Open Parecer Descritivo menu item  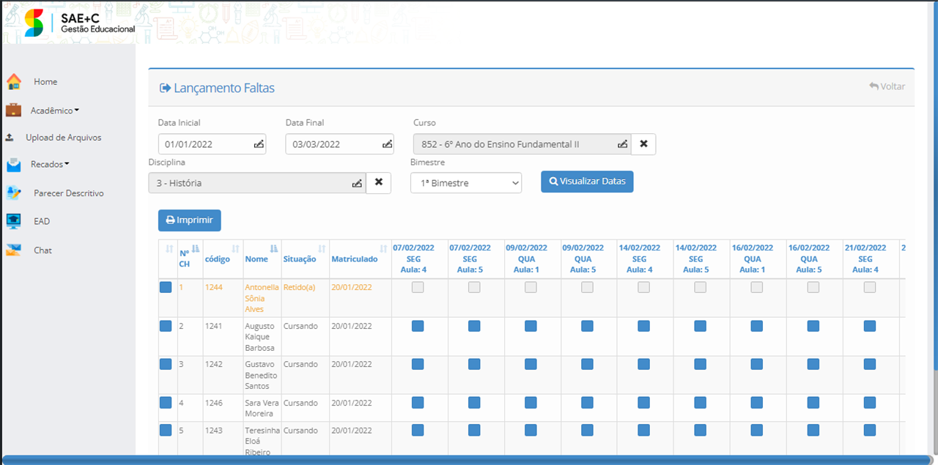(69, 193)
